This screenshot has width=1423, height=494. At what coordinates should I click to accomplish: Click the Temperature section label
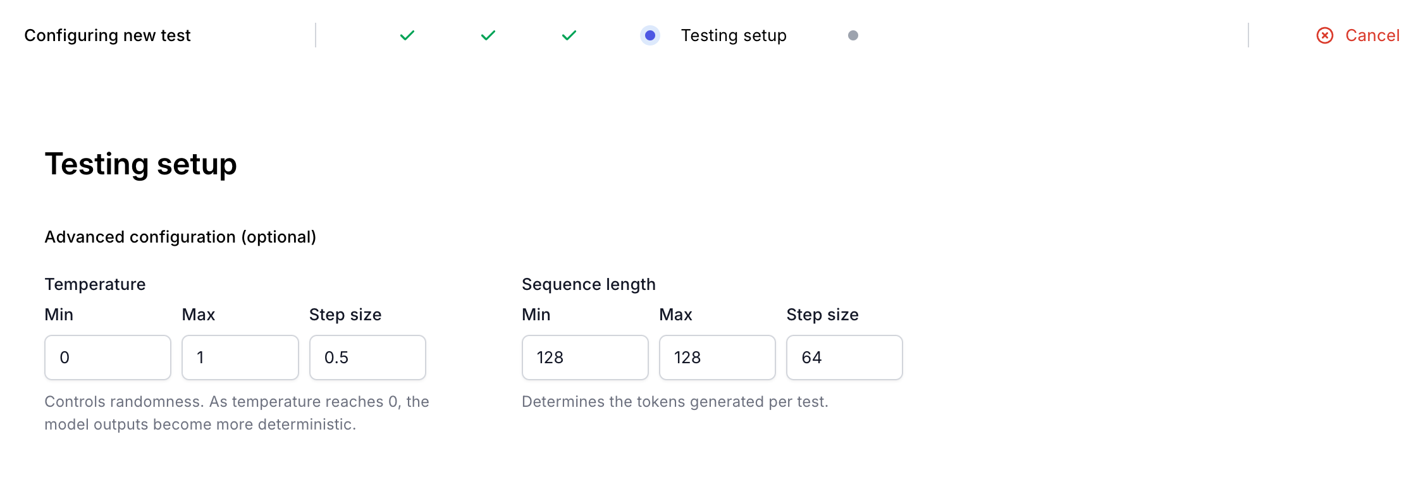[x=95, y=284]
